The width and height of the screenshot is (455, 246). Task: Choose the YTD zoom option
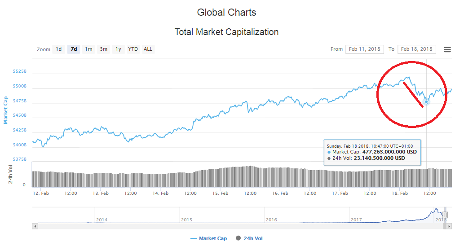pyautogui.click(x=133, y=49)
